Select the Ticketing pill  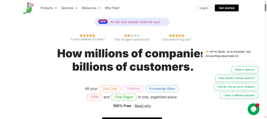coord(133,89)
